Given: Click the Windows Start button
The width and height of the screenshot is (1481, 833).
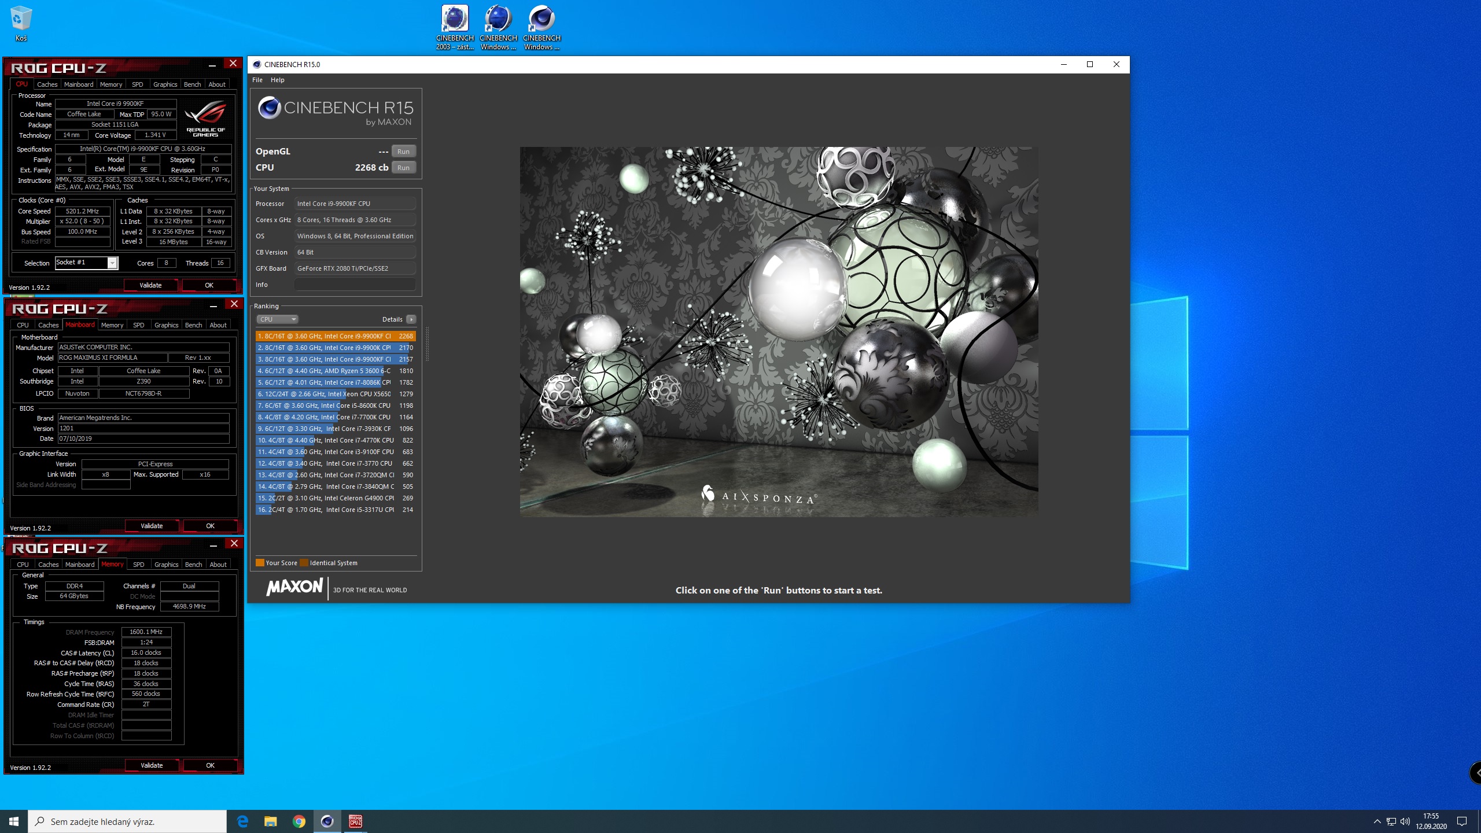Looking at the screenshot, I should [14, 821].
